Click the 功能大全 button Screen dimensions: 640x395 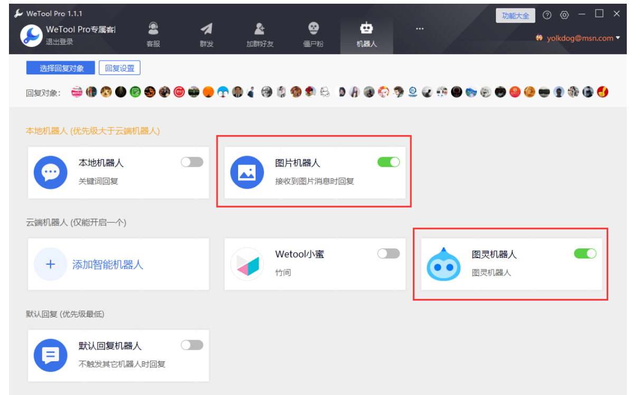[x=515, y=16]
